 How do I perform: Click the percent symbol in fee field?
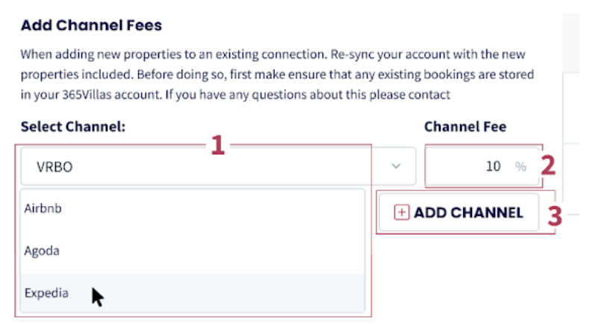click(x=520, y=166)
